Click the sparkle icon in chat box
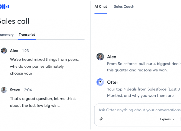Screen dimensions: 181x131 [x=101, y=119]
